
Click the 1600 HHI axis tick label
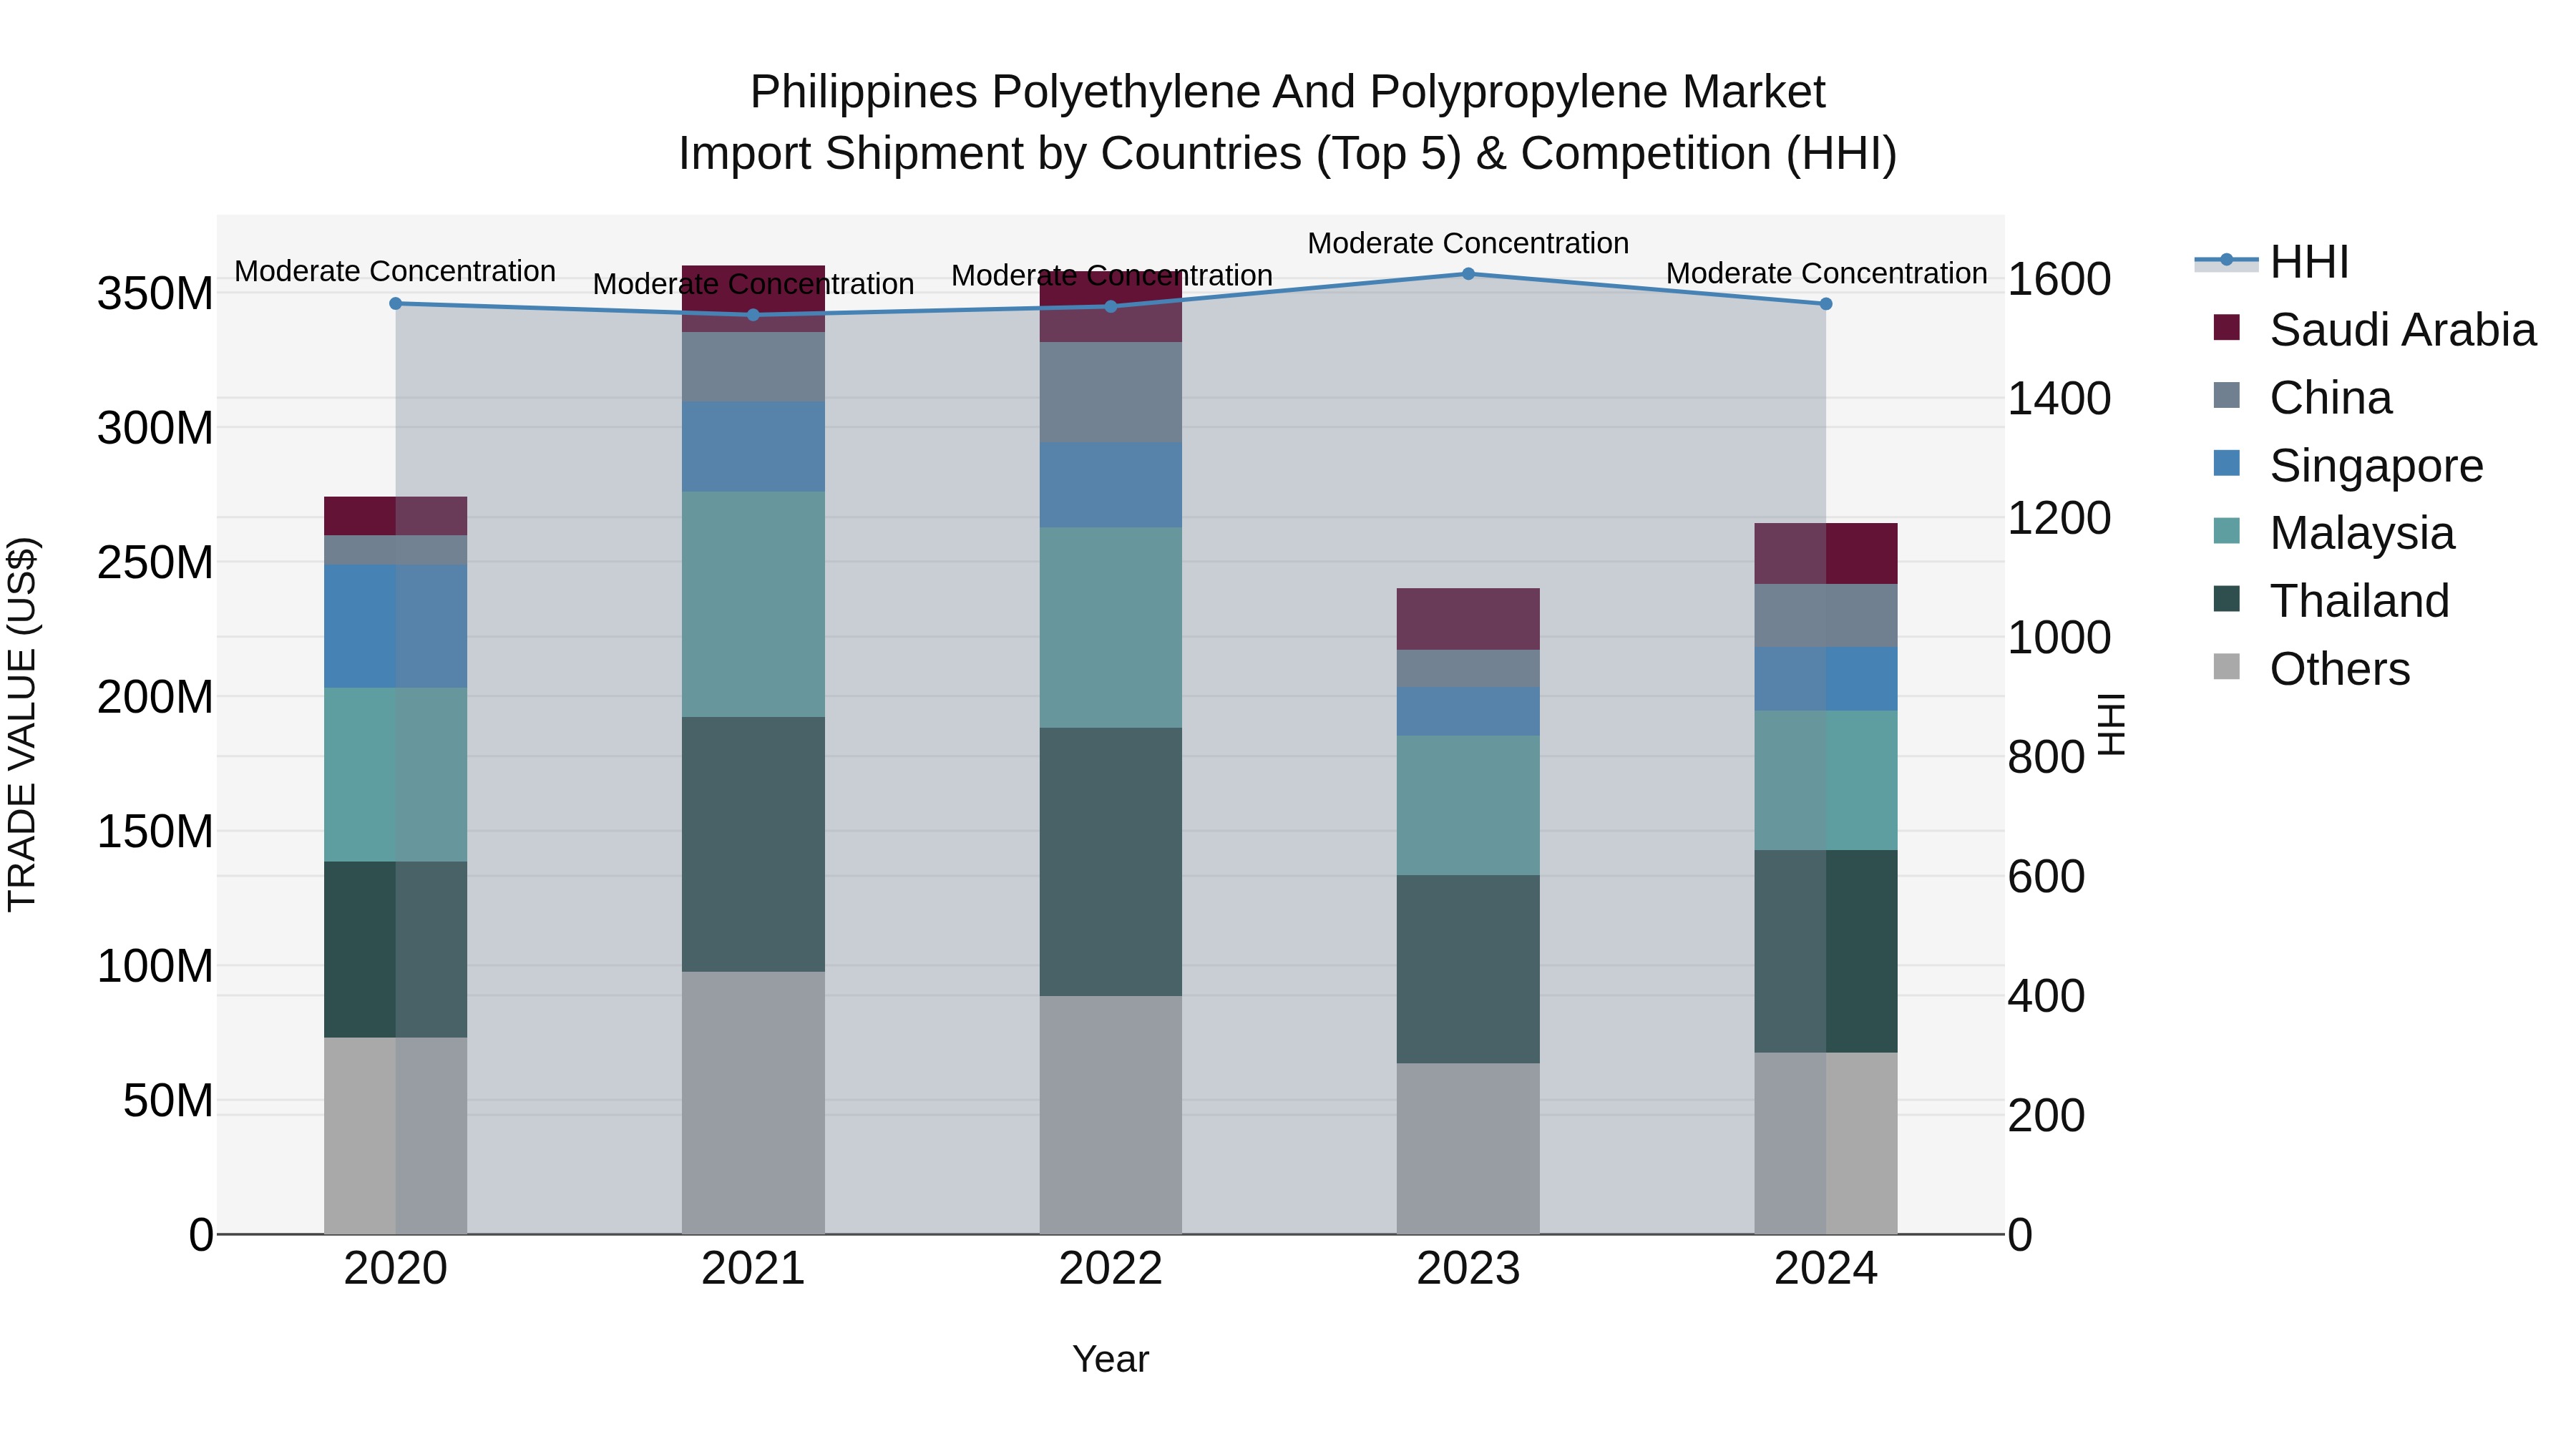(2059, 279)
